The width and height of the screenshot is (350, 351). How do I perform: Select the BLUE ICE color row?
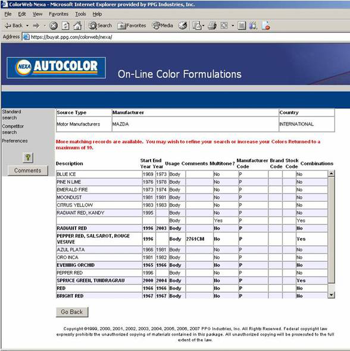tap(192, 174)
